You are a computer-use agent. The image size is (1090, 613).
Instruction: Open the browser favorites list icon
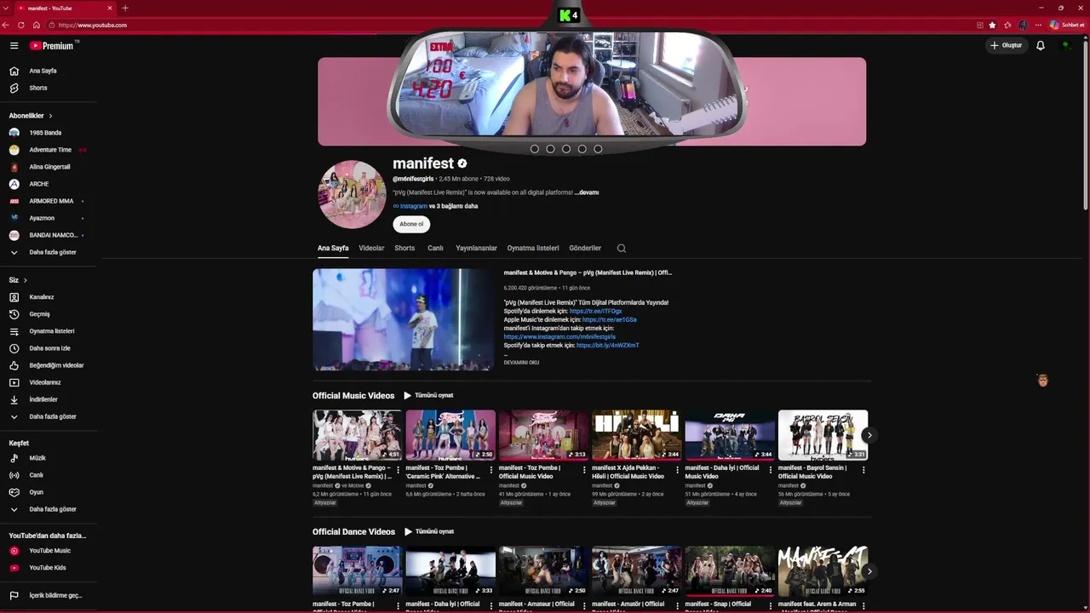1008,25
